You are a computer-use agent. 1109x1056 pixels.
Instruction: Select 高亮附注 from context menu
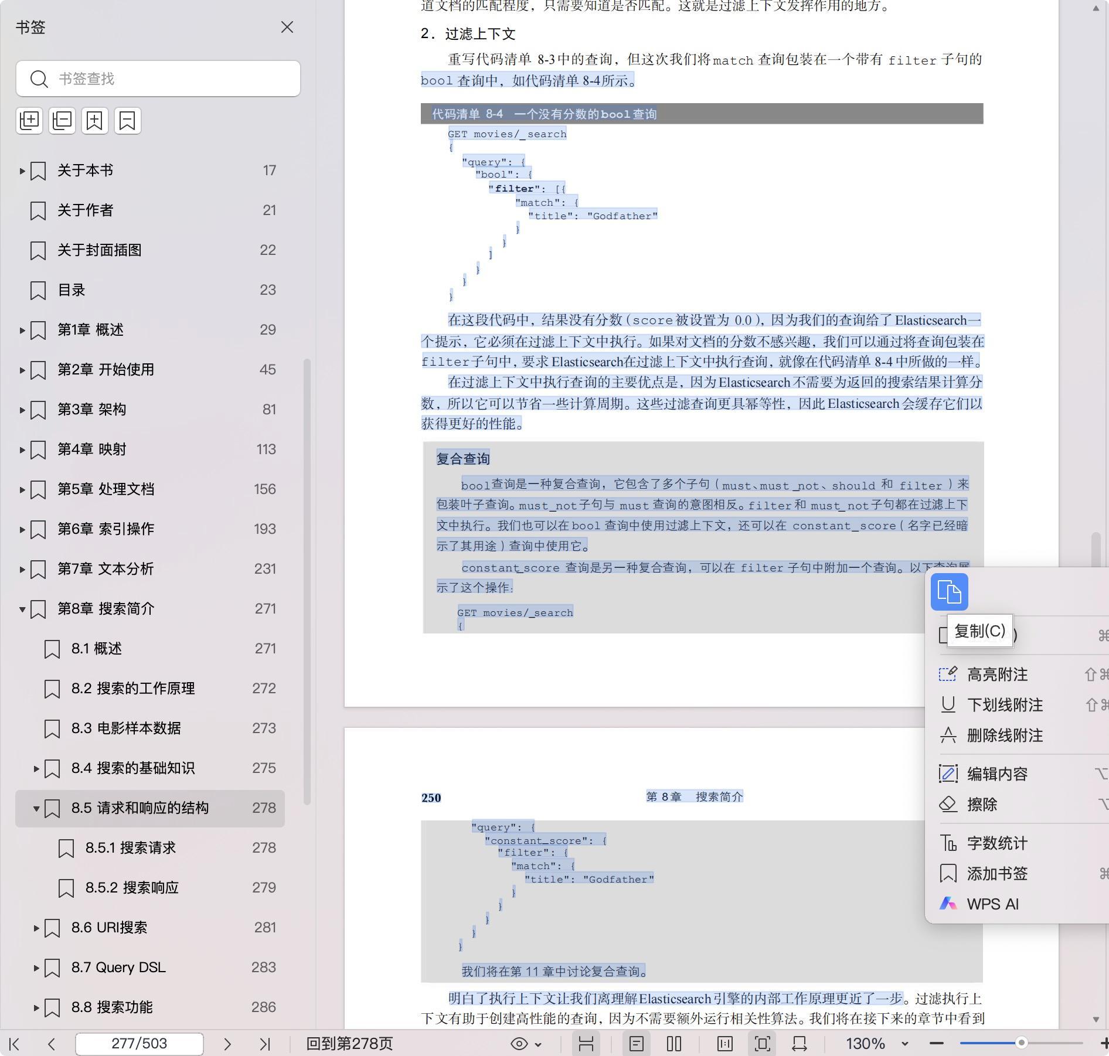[997, 675]
